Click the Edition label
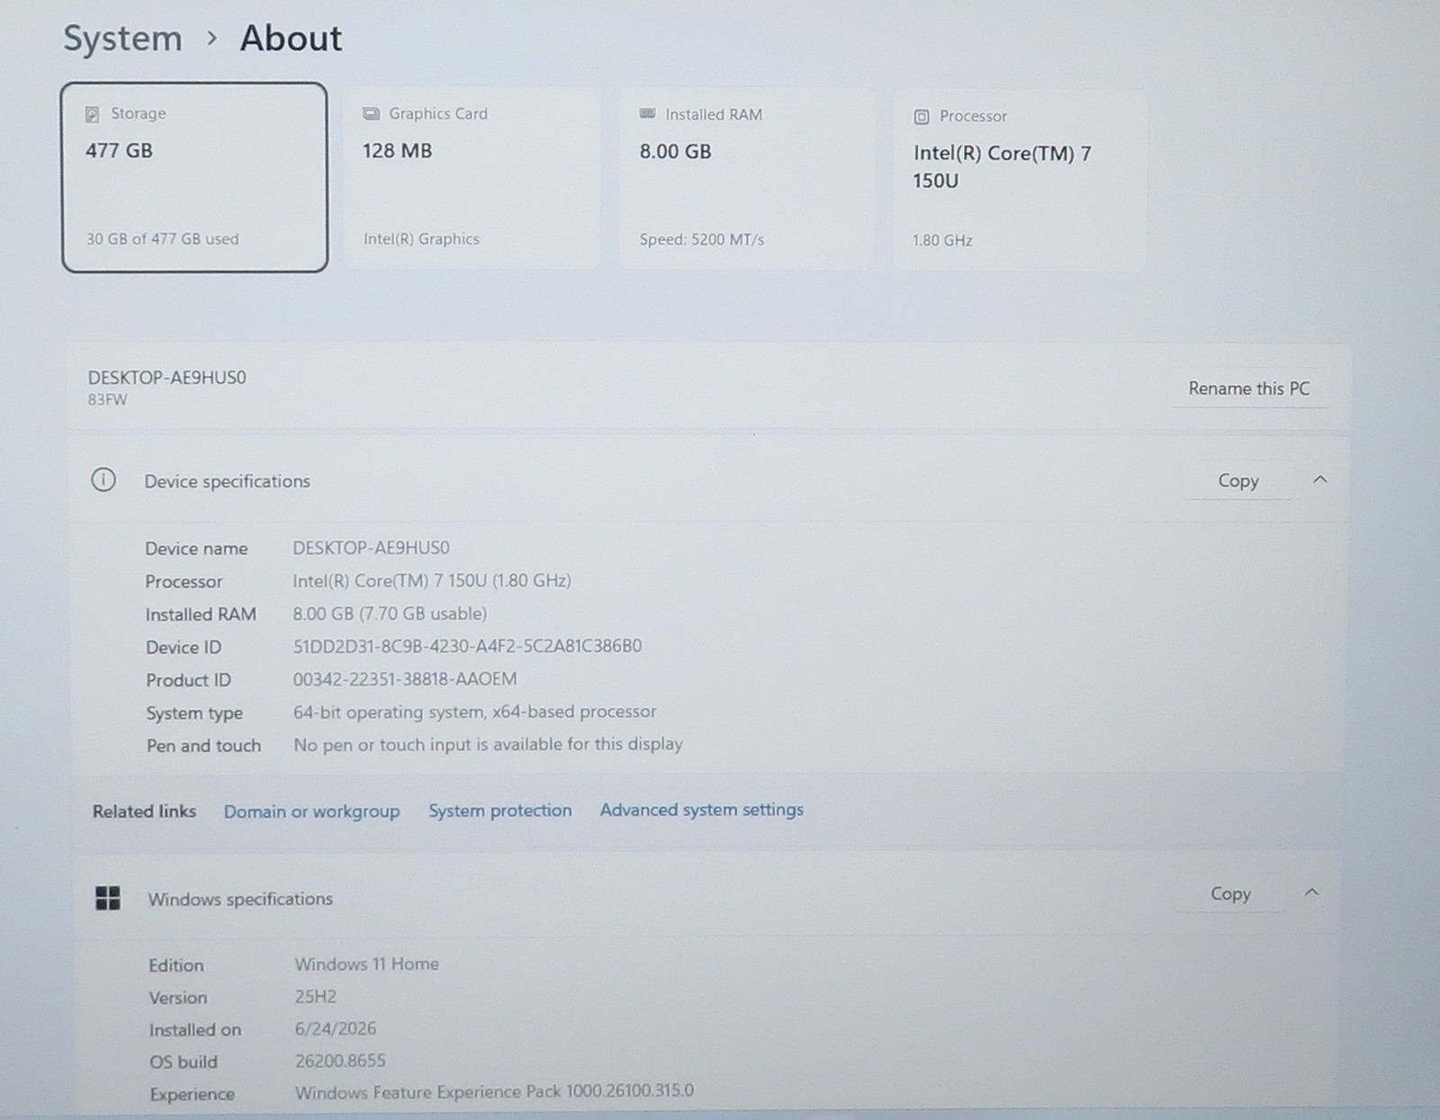This screenshot has height=1120, width=1440. [176, 965]
